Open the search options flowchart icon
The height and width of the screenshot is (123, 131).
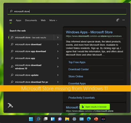tap(117, 20)
